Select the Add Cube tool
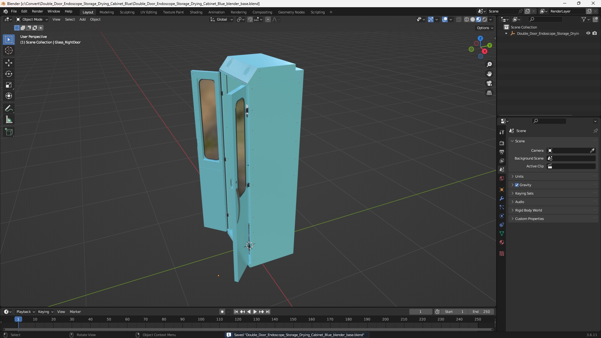Image resolution: width=601 pixels, height=338 pixels. [x=9, y=132]
